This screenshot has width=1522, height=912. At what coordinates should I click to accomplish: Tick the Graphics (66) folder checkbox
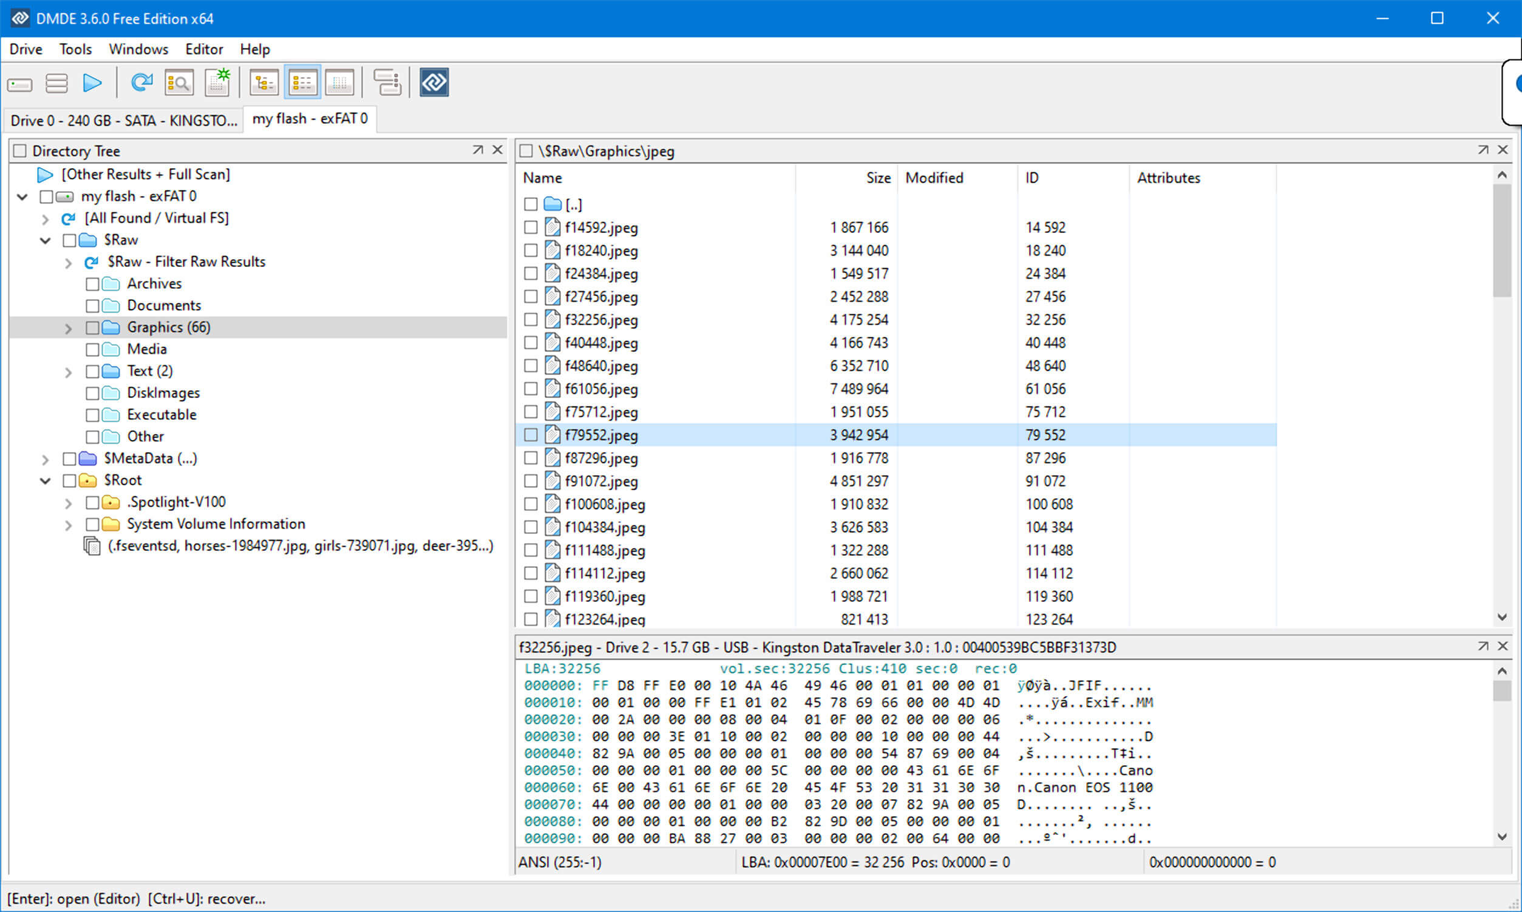(x=92, y=328)
